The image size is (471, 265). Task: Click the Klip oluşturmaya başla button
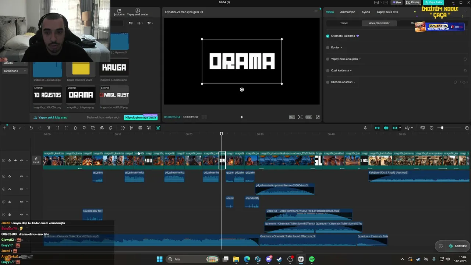click(141, 117)
